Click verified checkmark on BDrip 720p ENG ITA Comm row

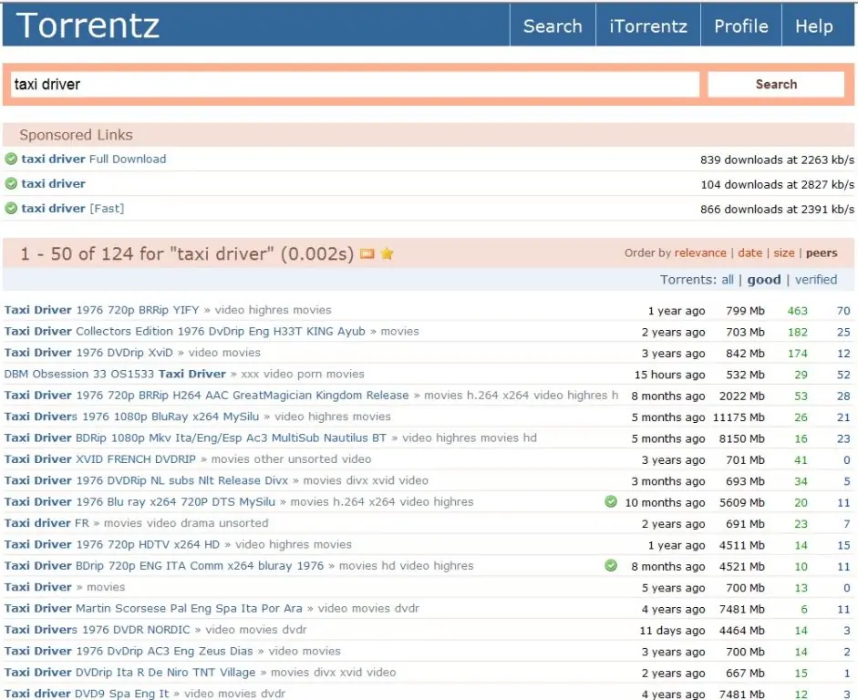pos(611,565)
